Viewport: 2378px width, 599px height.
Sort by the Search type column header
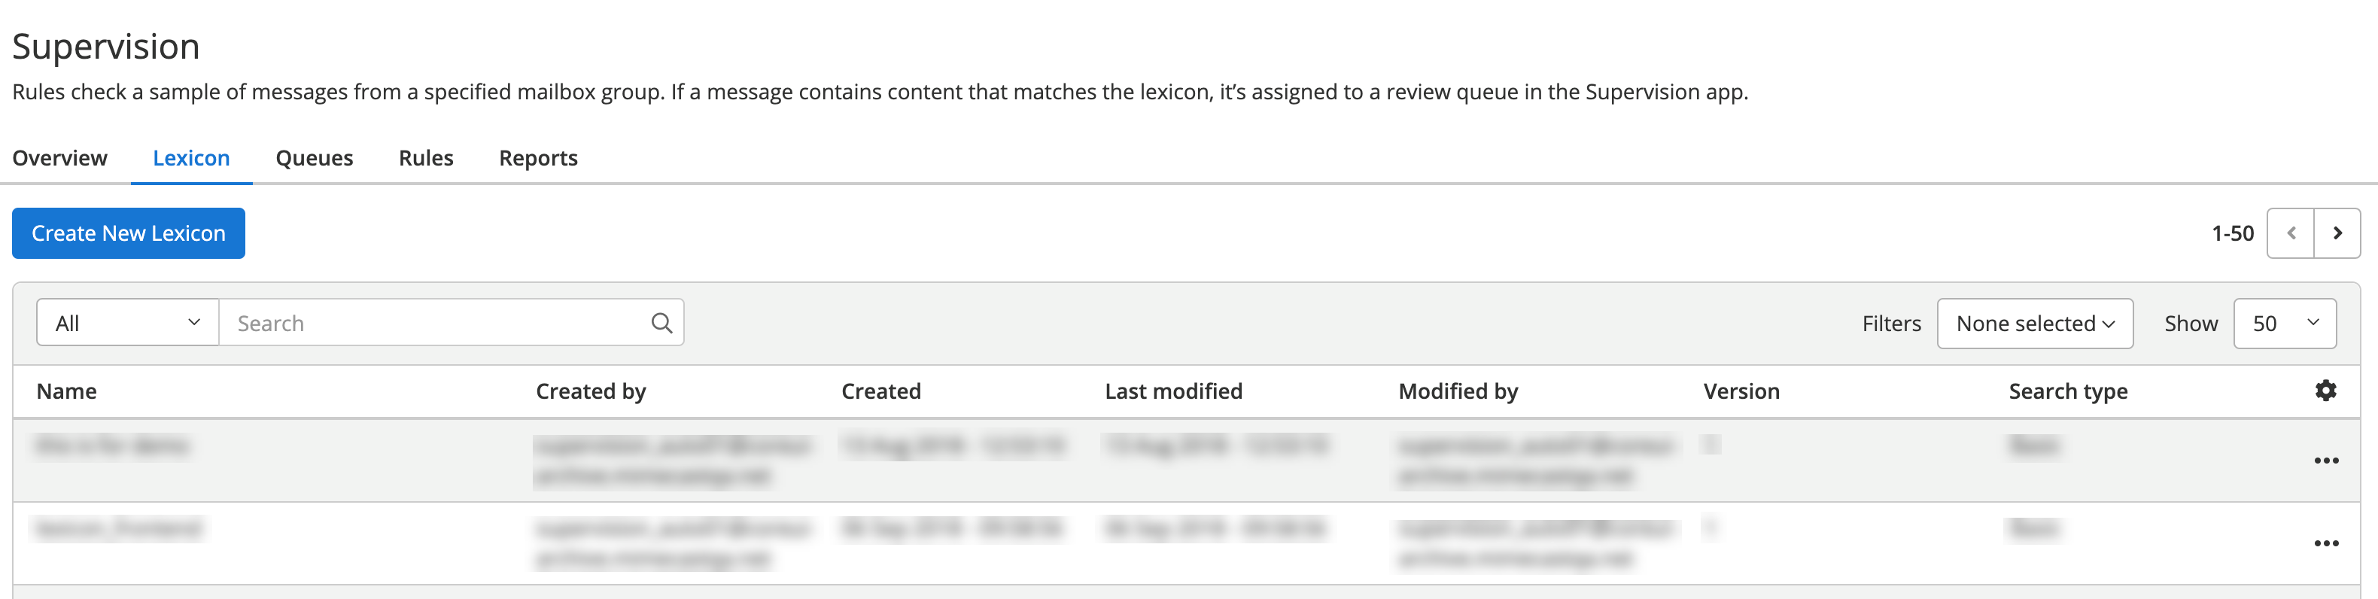click(x=2068, y=391)
